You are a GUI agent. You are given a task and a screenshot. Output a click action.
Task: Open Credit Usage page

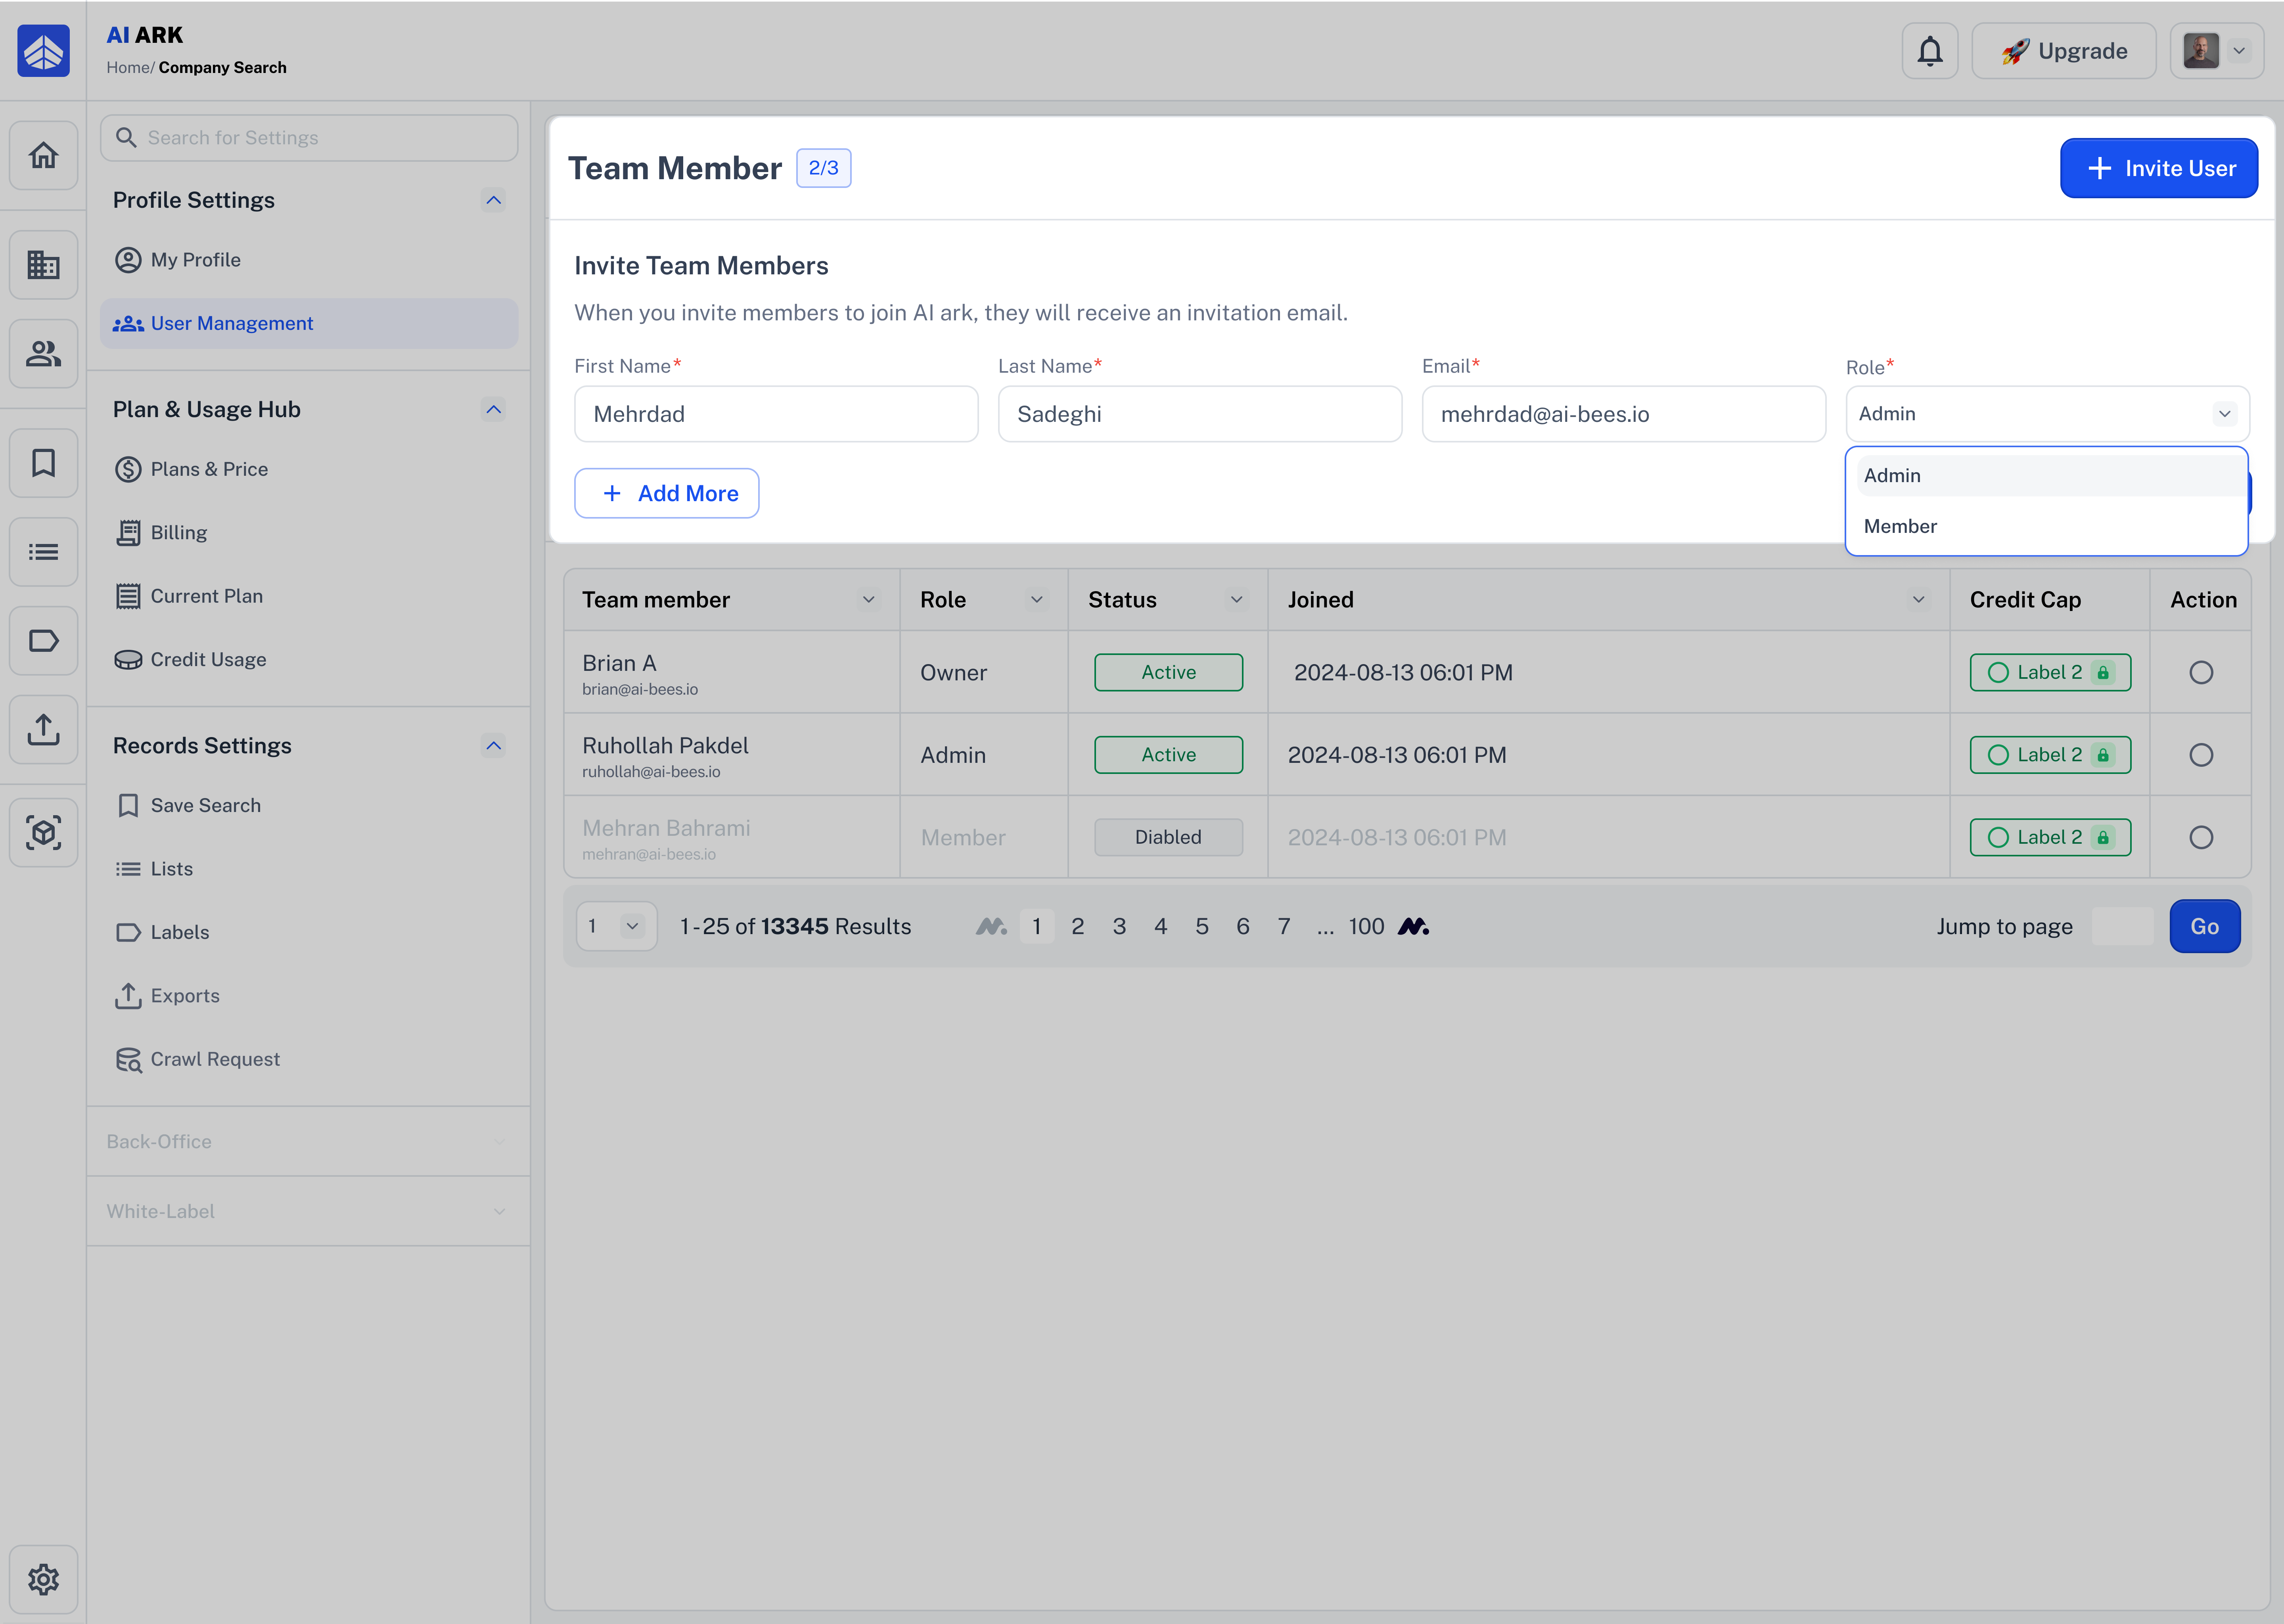pyautogui.click(x=309, y=660)
